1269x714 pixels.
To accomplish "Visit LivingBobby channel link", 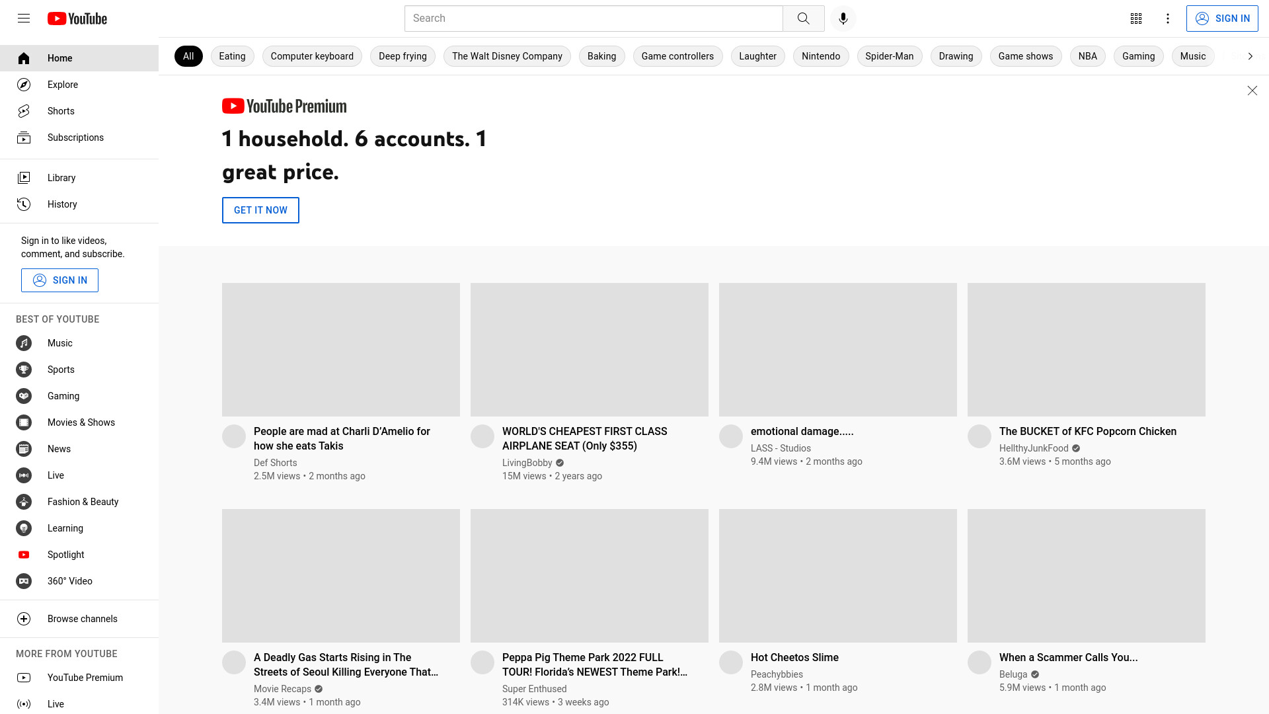I will pos(527,463).
